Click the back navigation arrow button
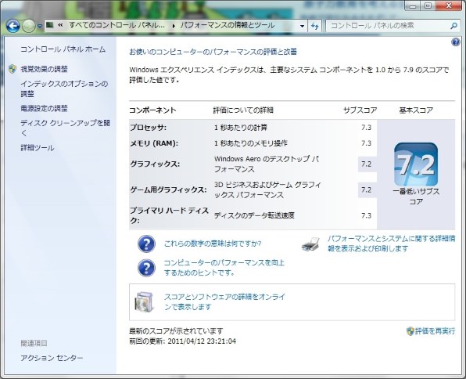Image resolution: width=466 pixels, height=379 pixels. click(x=13, y=26)
